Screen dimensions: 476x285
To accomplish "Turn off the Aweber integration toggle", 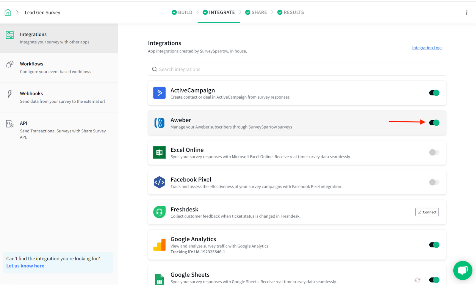I will [x=434, y=123].
